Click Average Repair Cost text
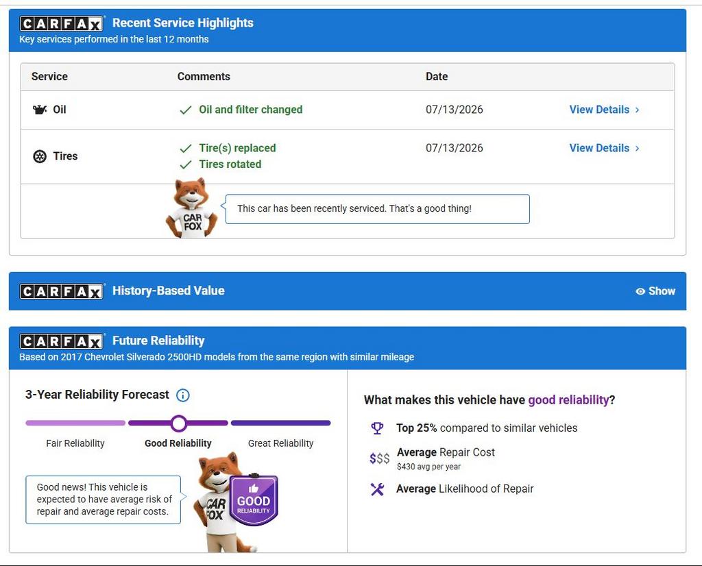Screen dimensions: 702x566 click(x=446, y=452)
